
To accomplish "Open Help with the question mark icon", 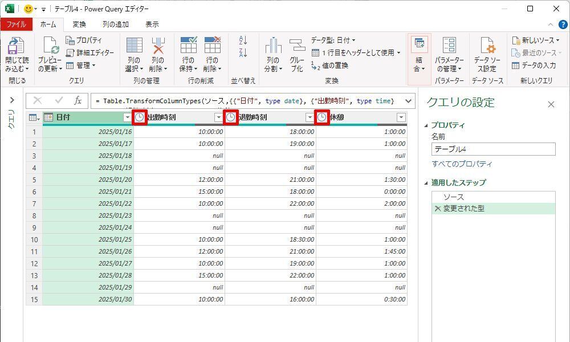I will (x=563, y=25).
